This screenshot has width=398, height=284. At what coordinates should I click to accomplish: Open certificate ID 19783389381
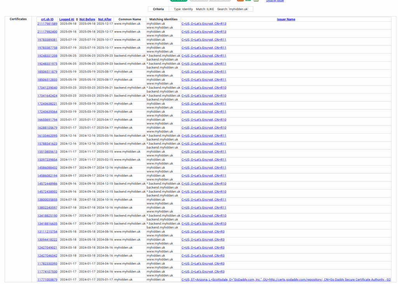click(x=47, y=40)
